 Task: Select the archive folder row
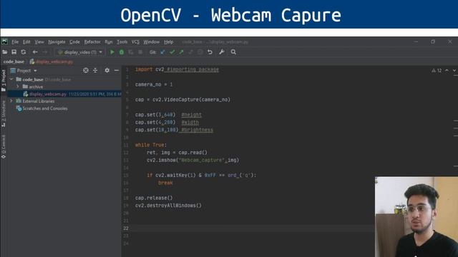point(64,86)
